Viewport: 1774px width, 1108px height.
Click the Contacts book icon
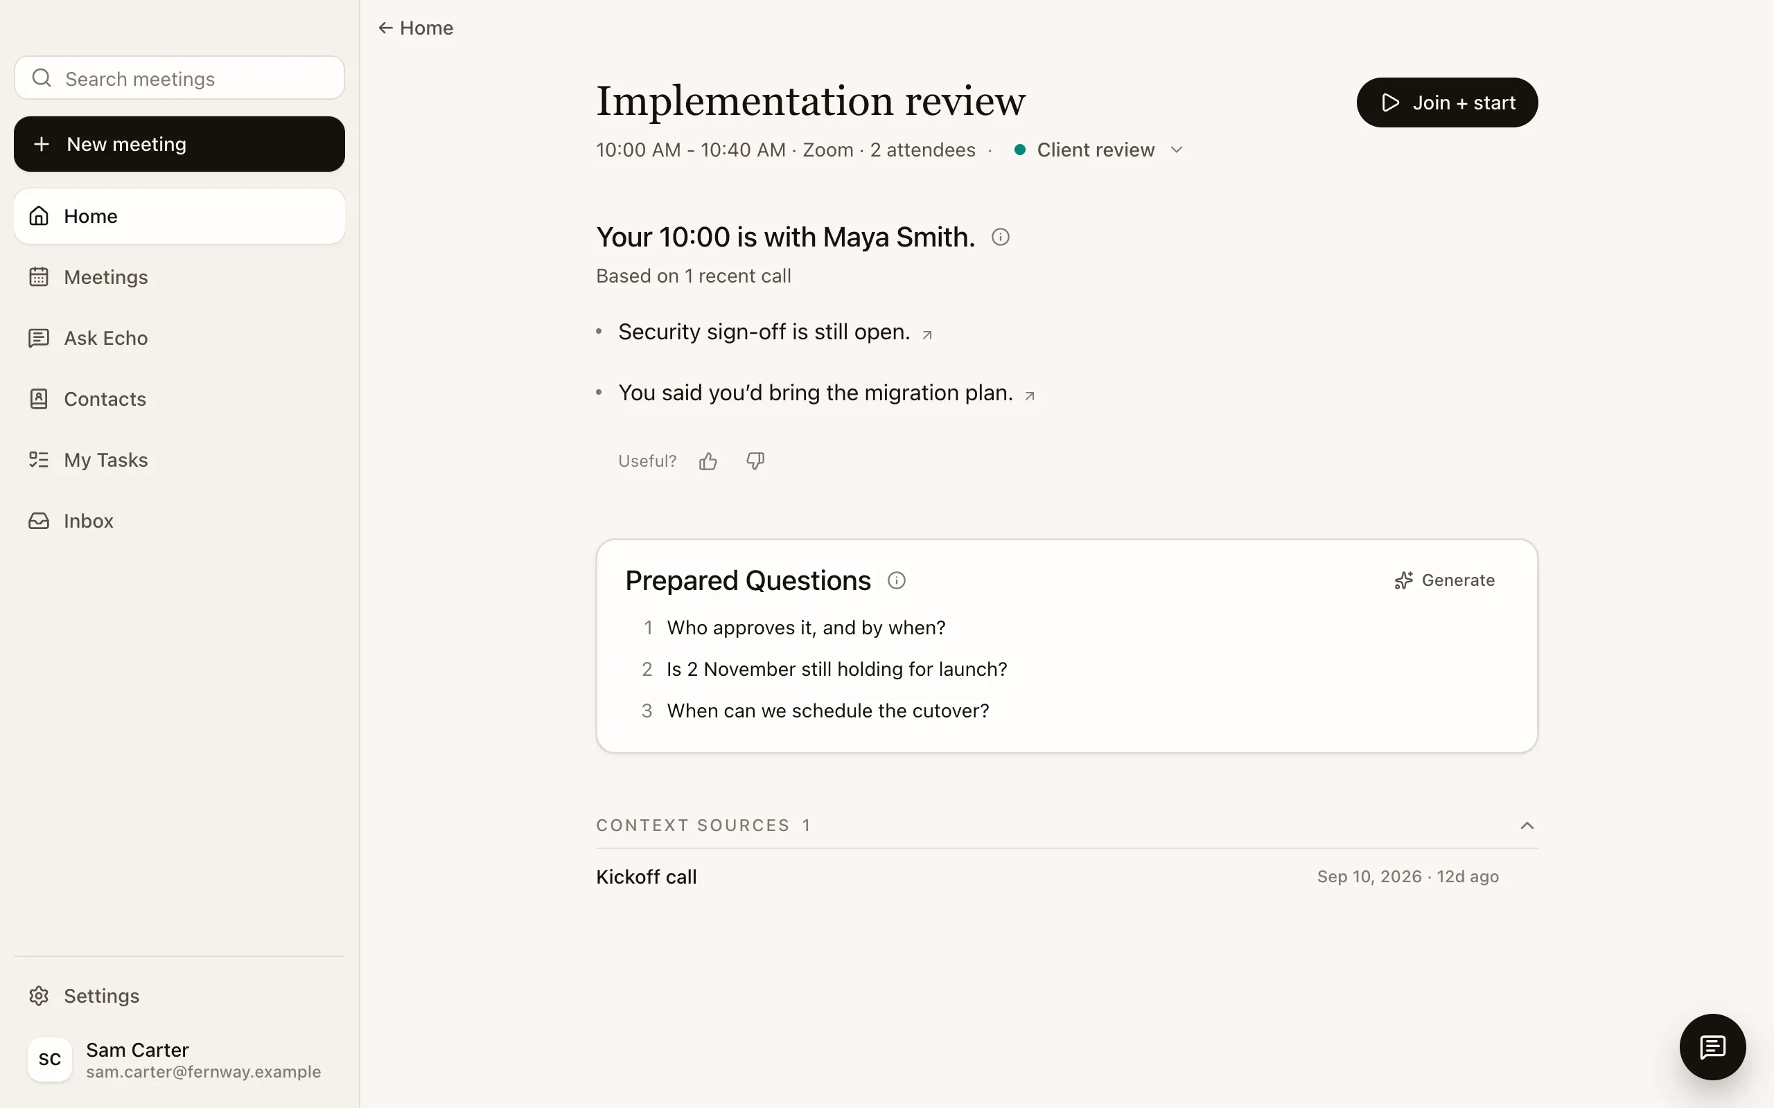tap(39, 399)
